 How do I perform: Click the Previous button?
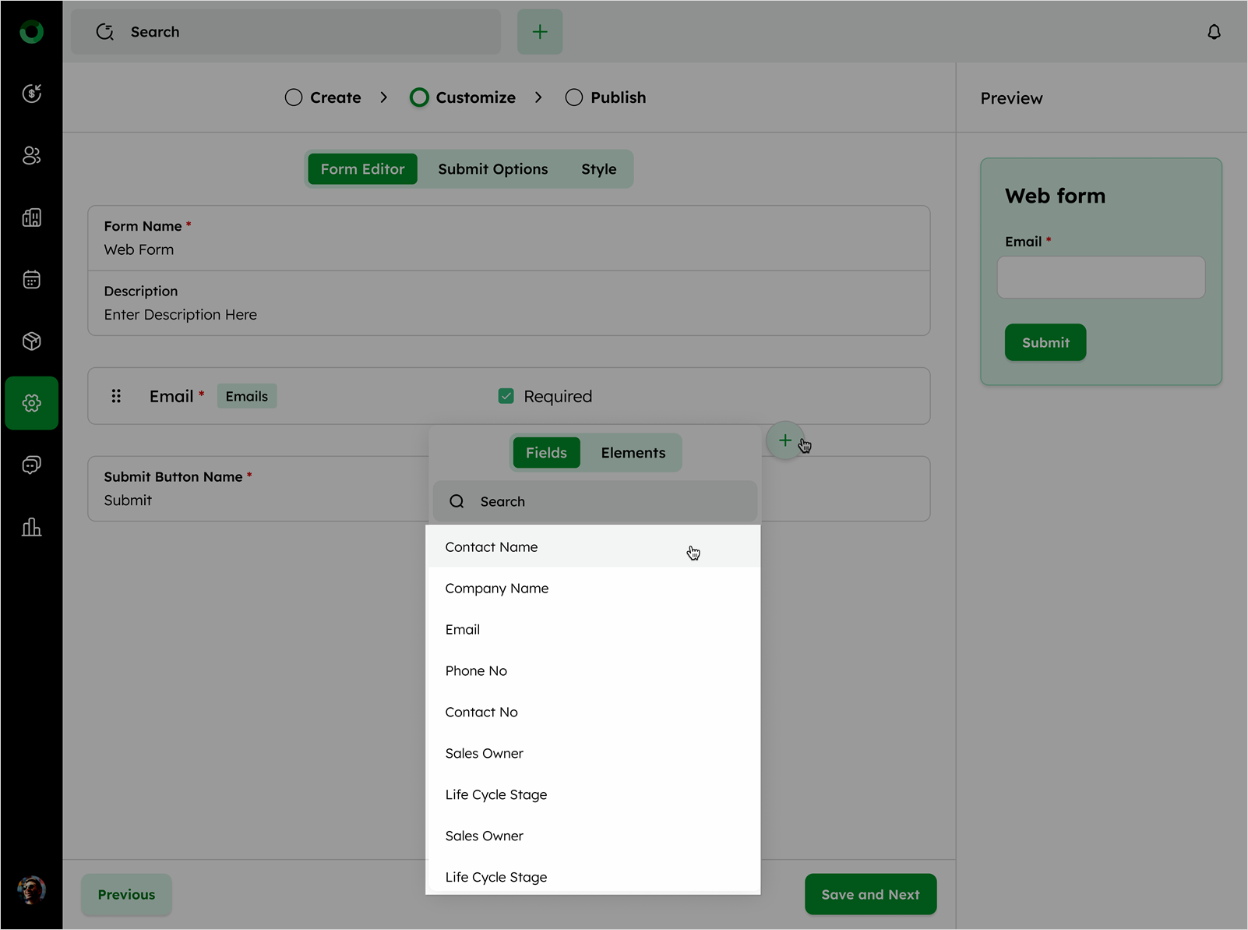click(126, 894)
